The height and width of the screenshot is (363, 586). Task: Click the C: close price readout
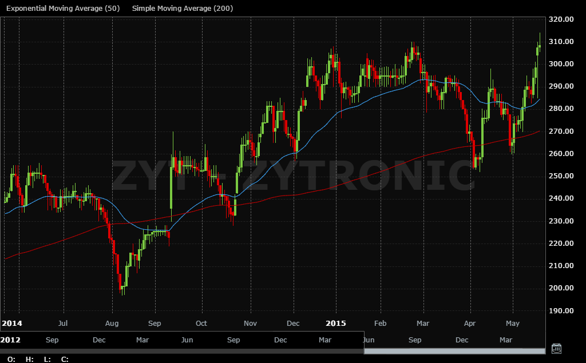coord(65,359)
